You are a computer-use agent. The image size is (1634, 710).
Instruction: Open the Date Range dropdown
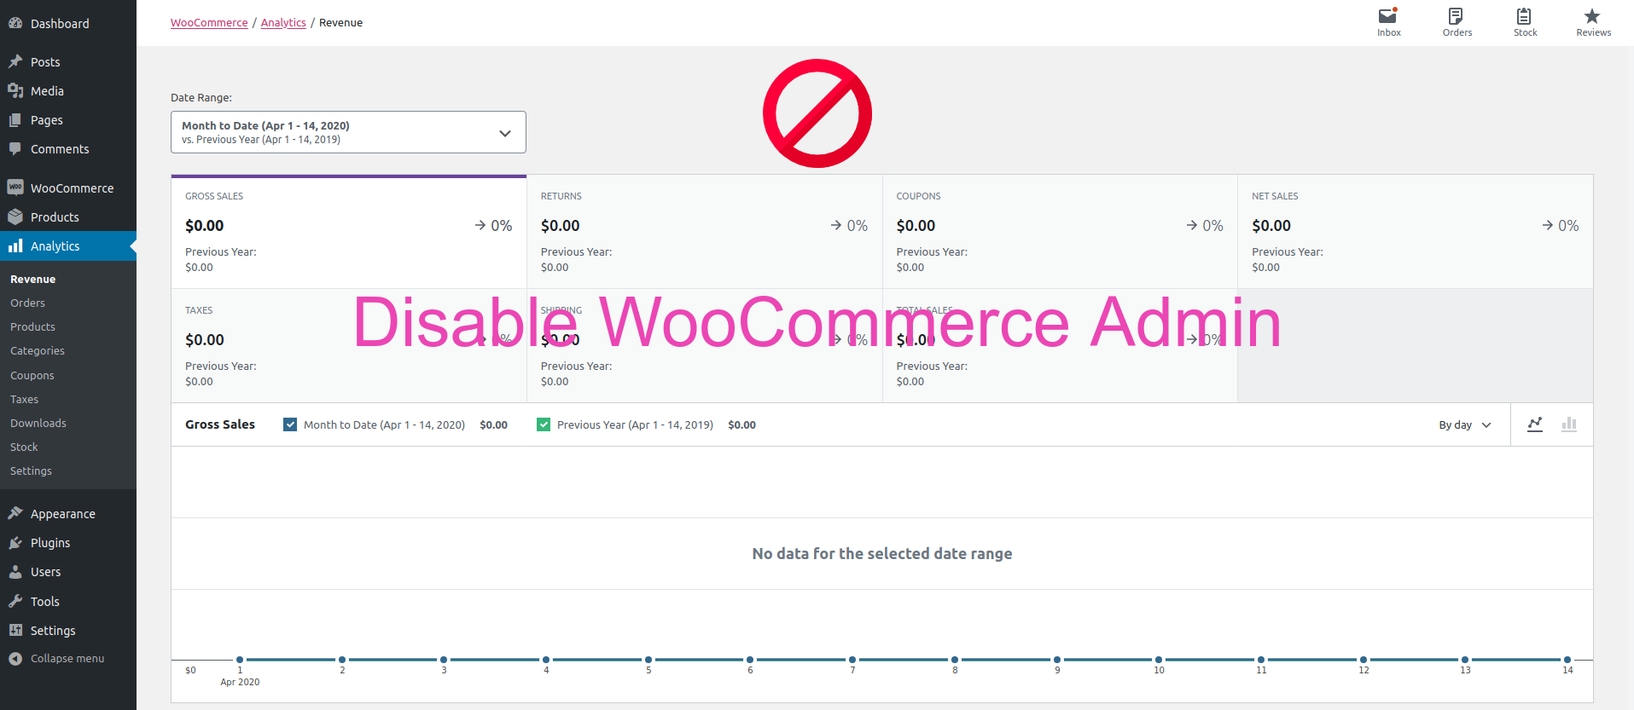[x=348, y=132]
